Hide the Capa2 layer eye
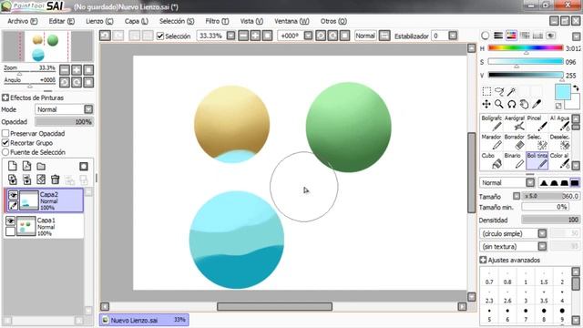The height and width of the screenshot is (328, 583). (13, 194)
